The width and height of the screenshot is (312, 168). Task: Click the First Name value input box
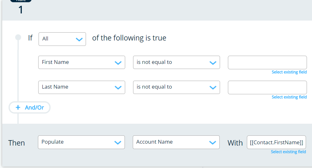click(267, 62)
